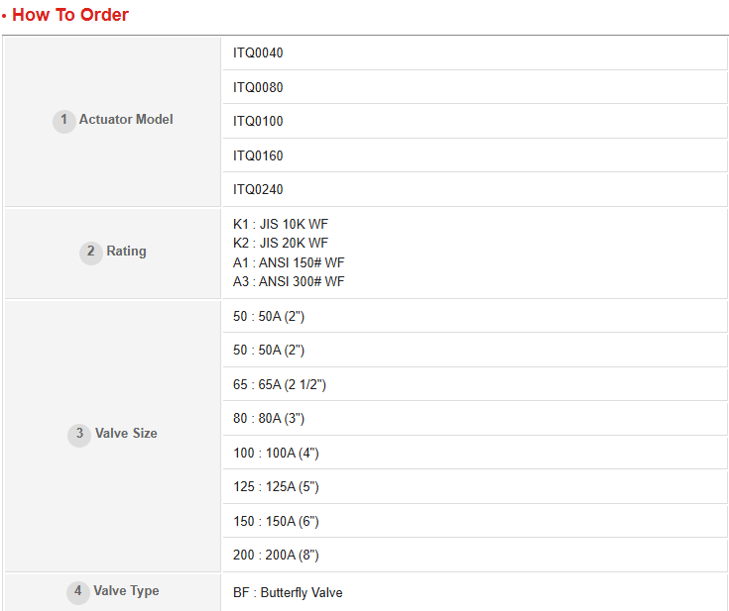Click the How To Order heading
The image size is (729, 611).
pos(70,15)
